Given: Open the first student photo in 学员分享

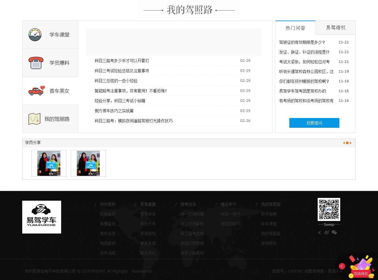Looking at the screenshot, I should (49, 163).
